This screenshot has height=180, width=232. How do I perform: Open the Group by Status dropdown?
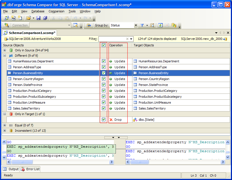click(136, 25)
